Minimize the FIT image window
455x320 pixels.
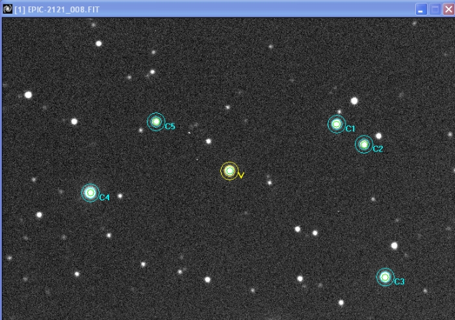(421, 9)
